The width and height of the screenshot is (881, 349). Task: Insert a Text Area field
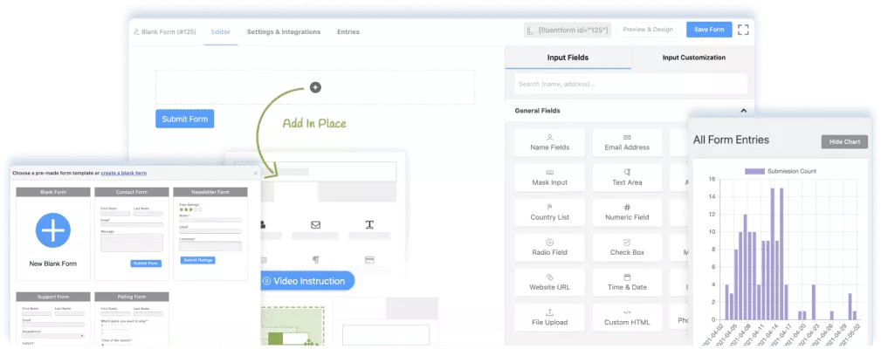click(x=627, y=177)
